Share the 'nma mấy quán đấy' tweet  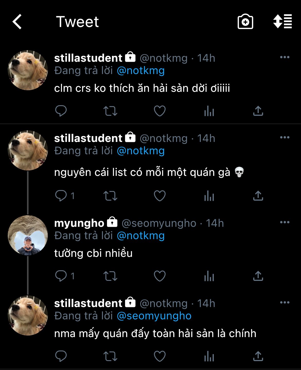tap(258, 356)
